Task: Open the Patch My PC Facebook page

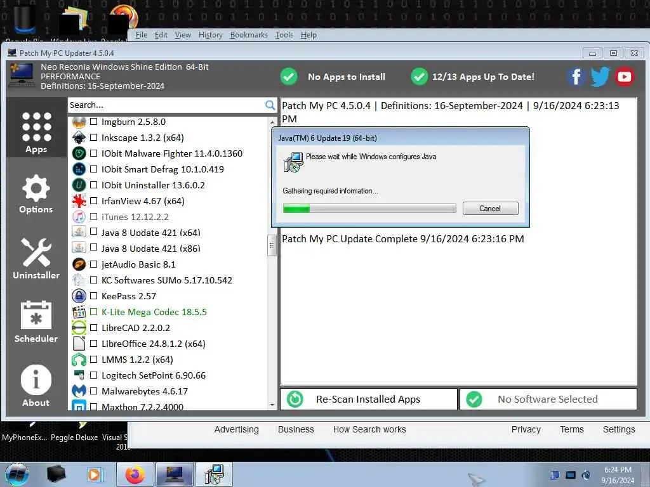Action: [x=576, y=77]
